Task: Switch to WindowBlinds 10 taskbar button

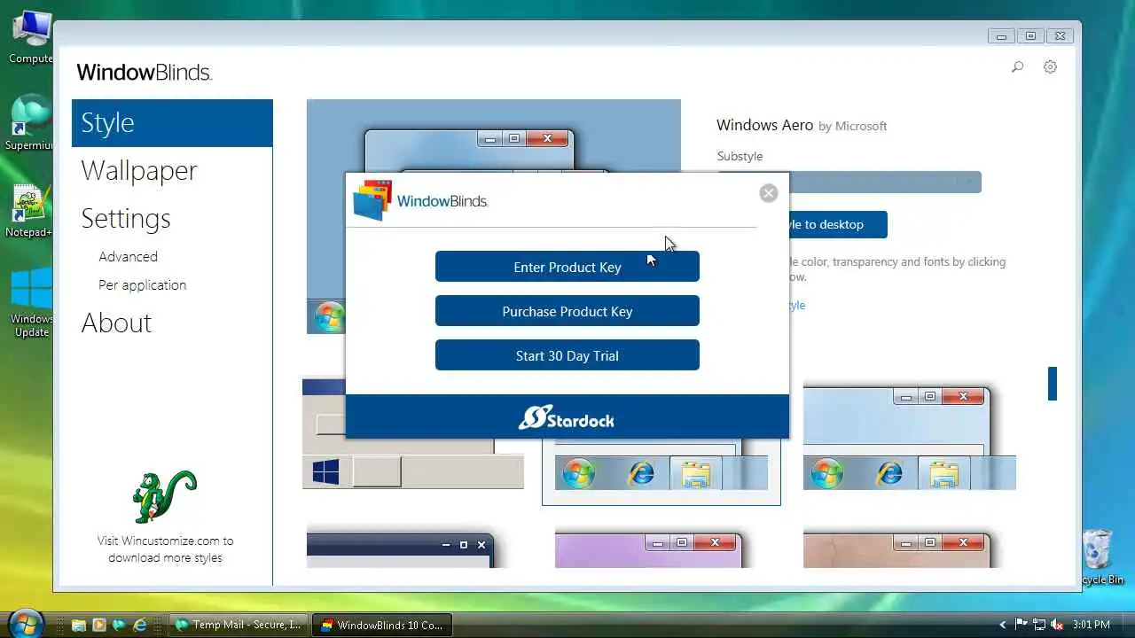Action: point(384,625)
